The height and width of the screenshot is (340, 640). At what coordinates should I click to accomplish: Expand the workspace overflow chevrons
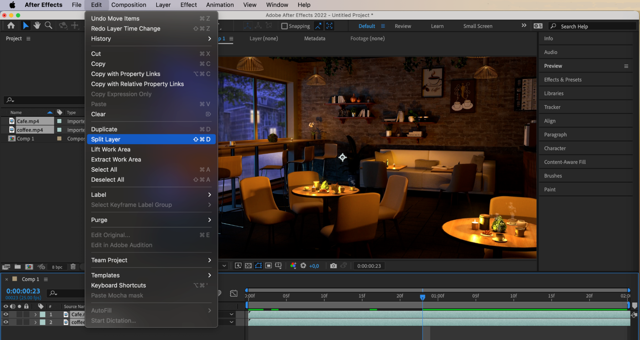tap(524, 26)
